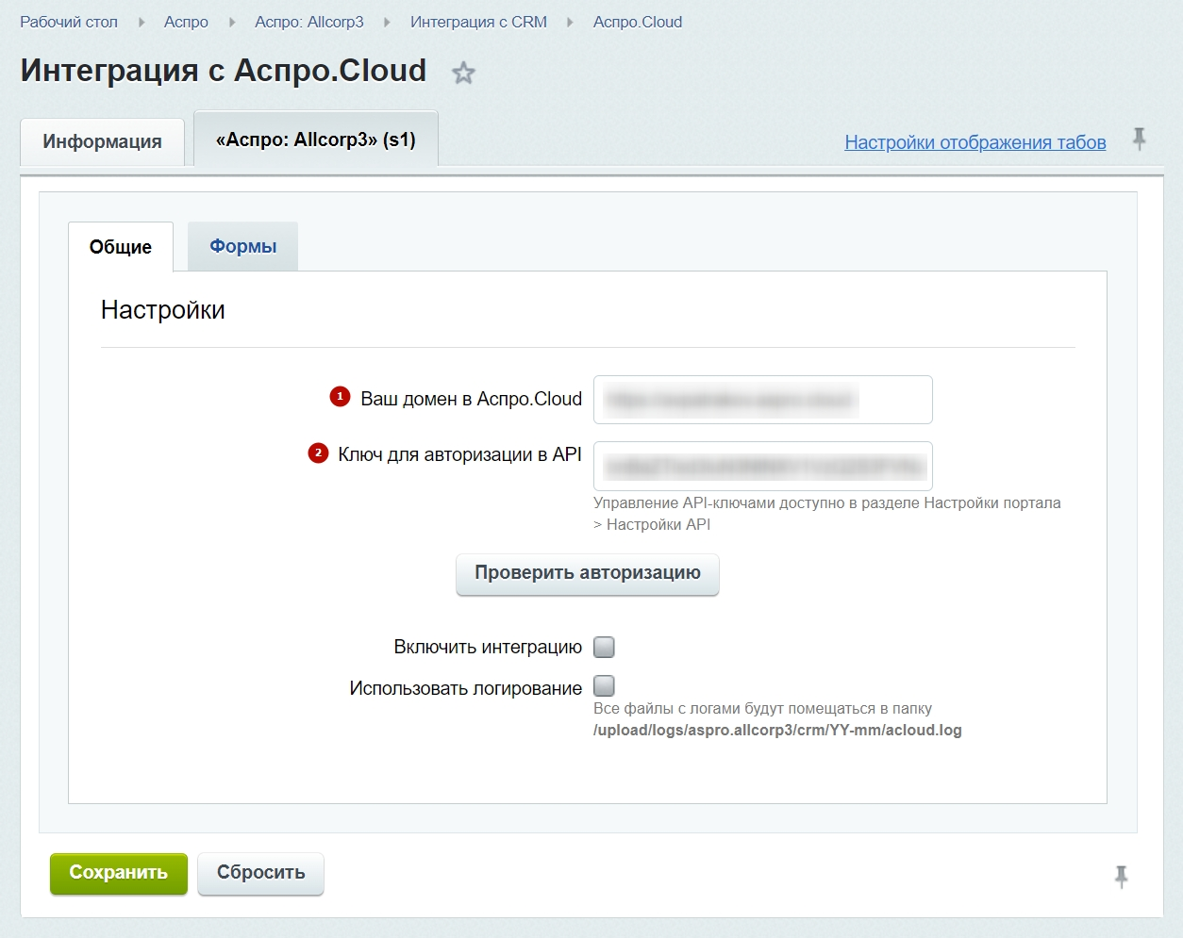The image size is (1183, 938).
Task: Open 'Настройки отображения табов' link
Action: pos(975,142)
